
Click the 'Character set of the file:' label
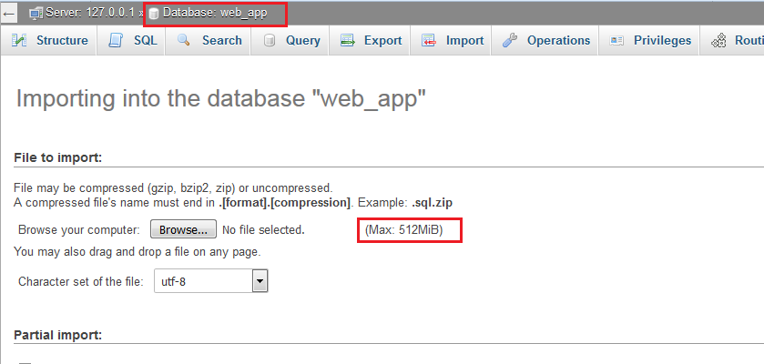pyautogui.click(x=81, y=281)
